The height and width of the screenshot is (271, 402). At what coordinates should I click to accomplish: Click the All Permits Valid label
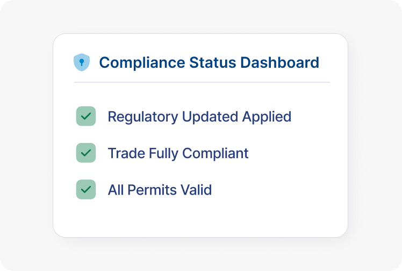(x=160, y=190)
